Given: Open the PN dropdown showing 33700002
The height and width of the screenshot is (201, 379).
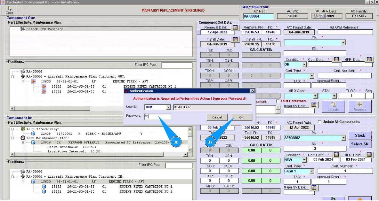Looking at the screenshot, I should click(x=343, y=138).
